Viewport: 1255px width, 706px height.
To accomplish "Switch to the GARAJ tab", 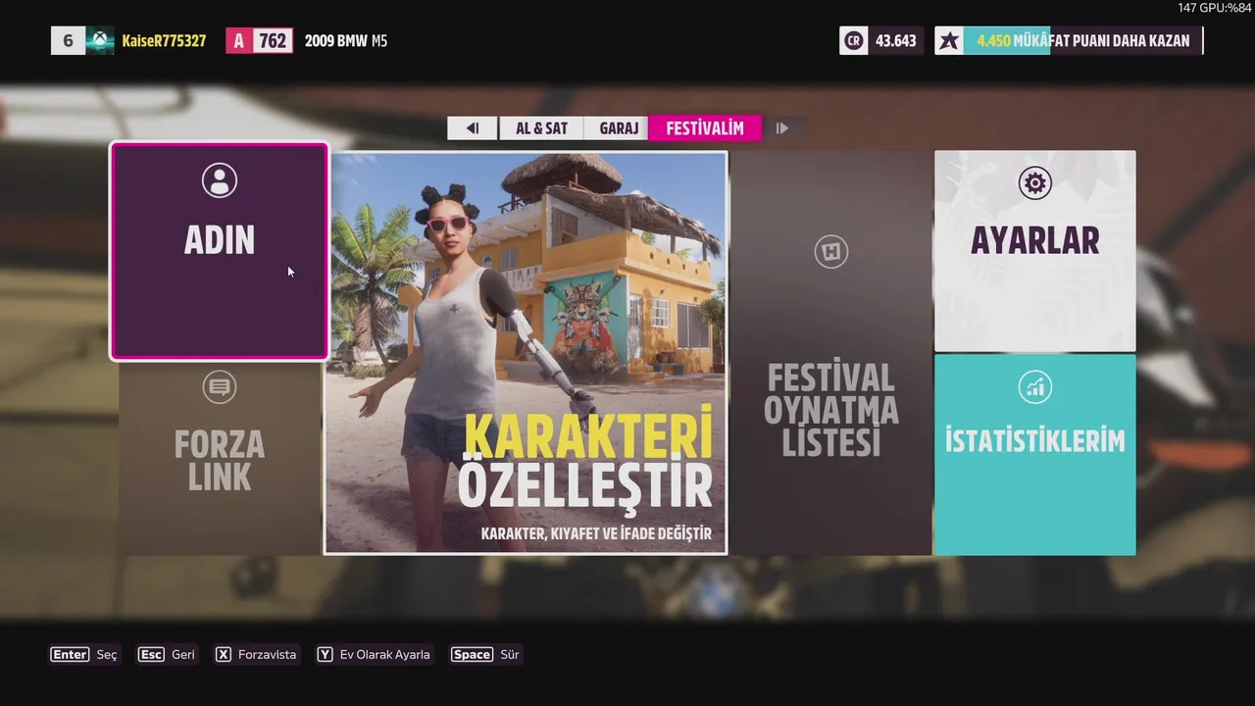I will 618,127.
